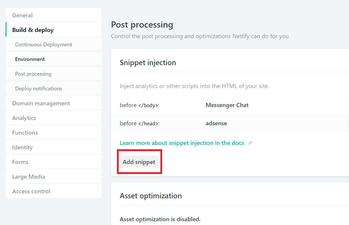
Task: Open the General settings section
Action: click(22, 15)
